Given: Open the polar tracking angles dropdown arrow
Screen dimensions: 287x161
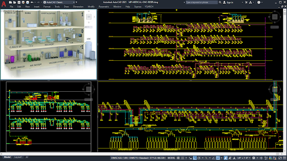Looking at the screenshot, I should [203, 158].
